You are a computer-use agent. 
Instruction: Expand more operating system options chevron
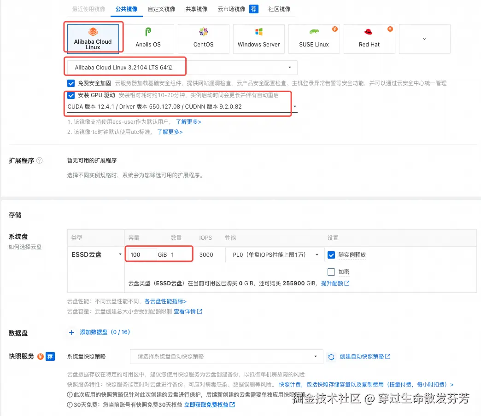[x=424, y=39]
